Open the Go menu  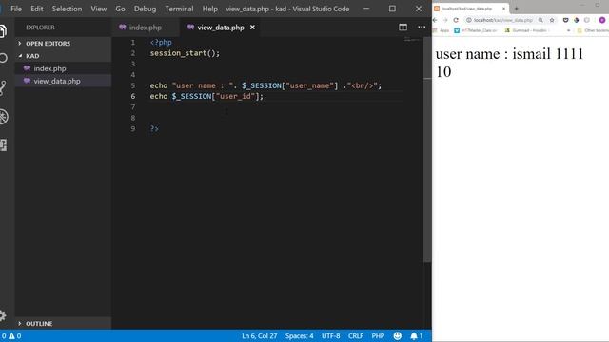click(x=120, y=9)
